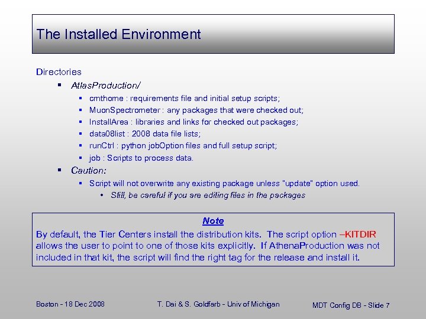The width and height of the screenshot is (426, 319).
Task: Open the underlined 'Note' heading link
Action: [213, 221]
